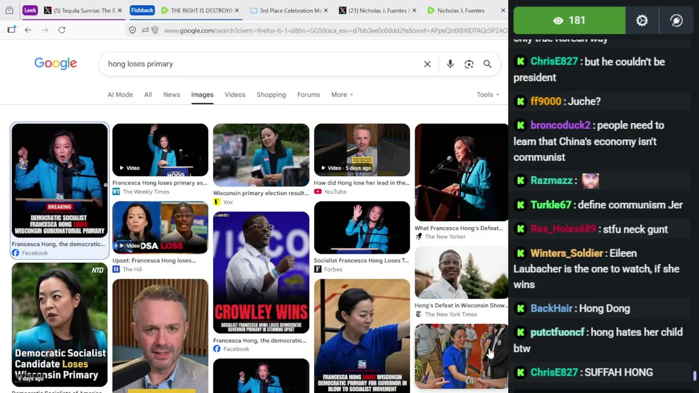Open The New York Times source link
The width and height of the screenshot is (699, 393).
tap(446, 314)
